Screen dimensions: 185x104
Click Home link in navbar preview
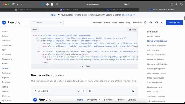point(80,100)
